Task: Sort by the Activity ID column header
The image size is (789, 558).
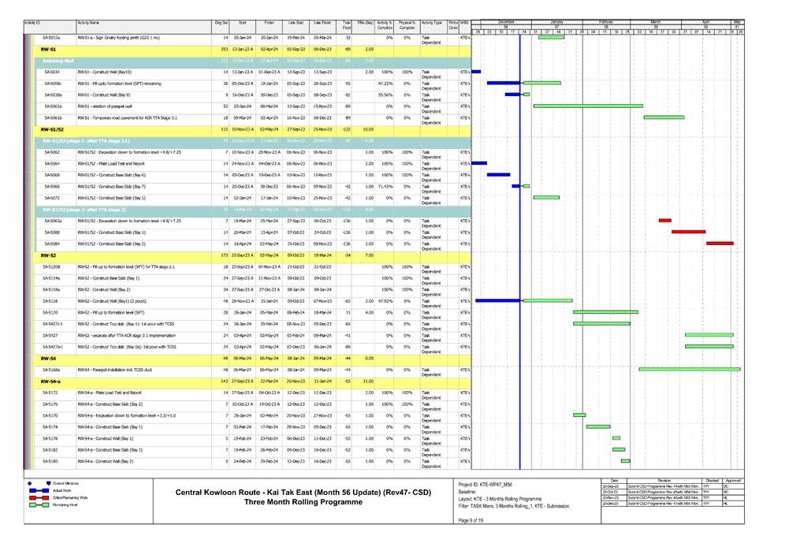Action: 33,24
